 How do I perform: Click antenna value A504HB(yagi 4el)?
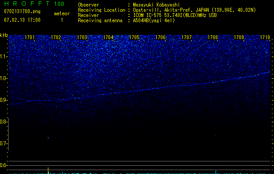[154, 20]
